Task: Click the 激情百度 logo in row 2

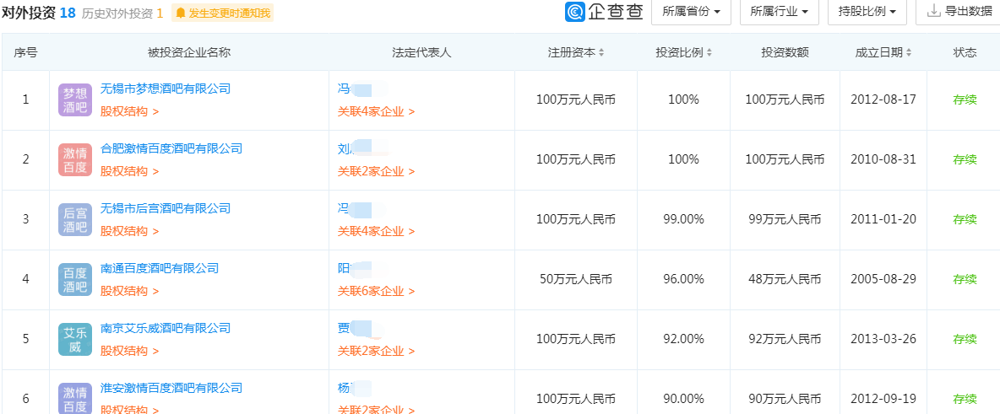Action: tap(75, 160)
